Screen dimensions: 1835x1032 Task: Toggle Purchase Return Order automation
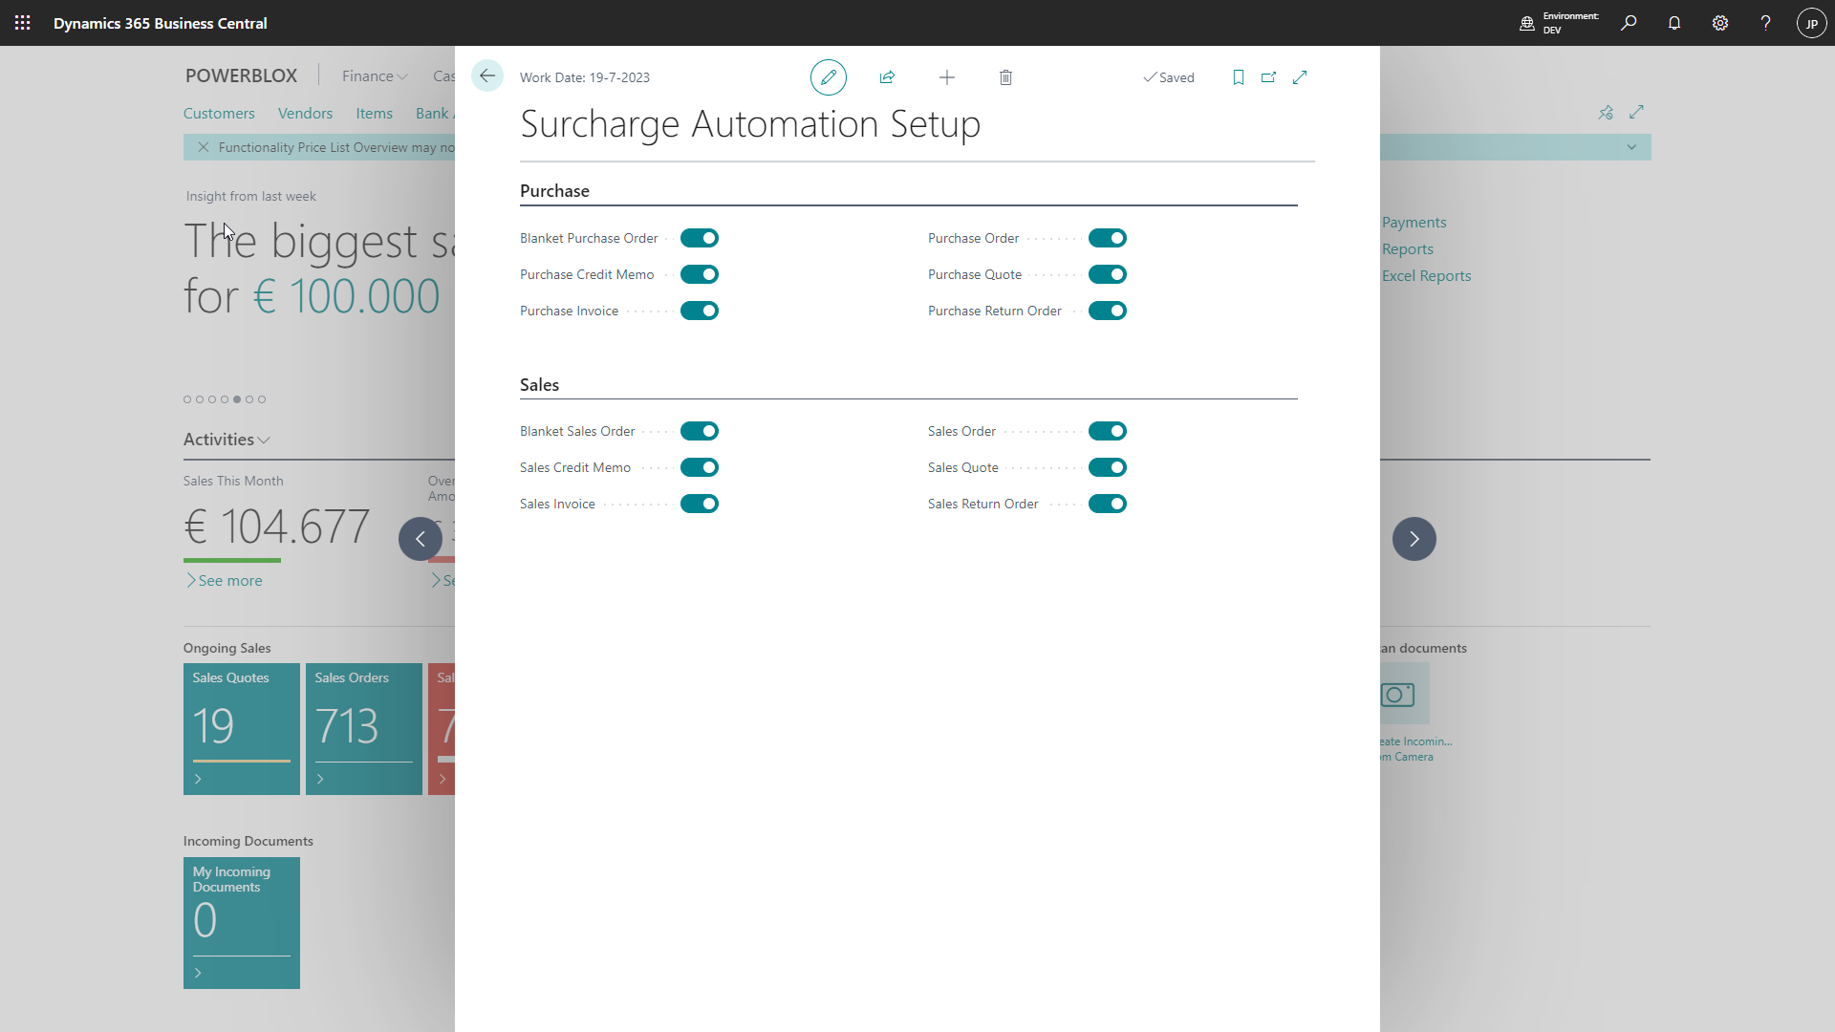pyautogui.click(x=1108, y=311)
